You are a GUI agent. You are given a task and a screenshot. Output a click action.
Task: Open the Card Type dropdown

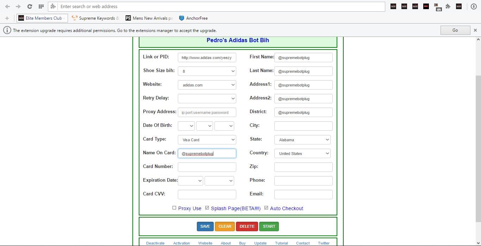207,140
